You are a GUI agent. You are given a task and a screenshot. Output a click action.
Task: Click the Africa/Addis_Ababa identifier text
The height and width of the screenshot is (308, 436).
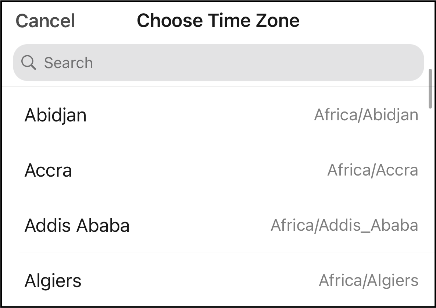(344, 225)
